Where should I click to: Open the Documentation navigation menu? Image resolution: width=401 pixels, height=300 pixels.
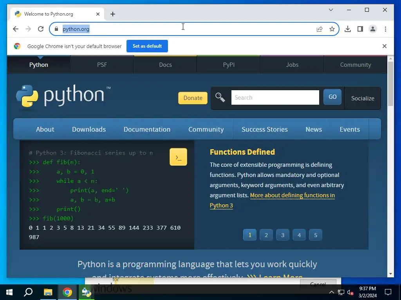coord(147,129)
